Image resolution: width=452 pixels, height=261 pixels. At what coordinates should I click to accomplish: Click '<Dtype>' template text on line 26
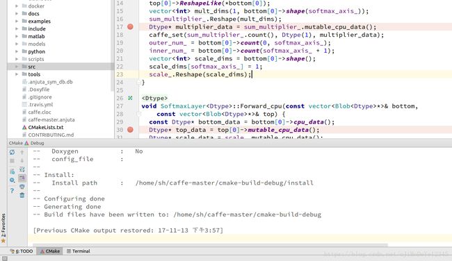click(x=154, y=98)
